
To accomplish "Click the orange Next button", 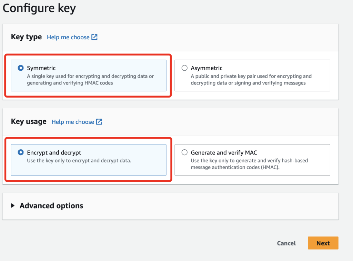I will click(x=323, y=243).
